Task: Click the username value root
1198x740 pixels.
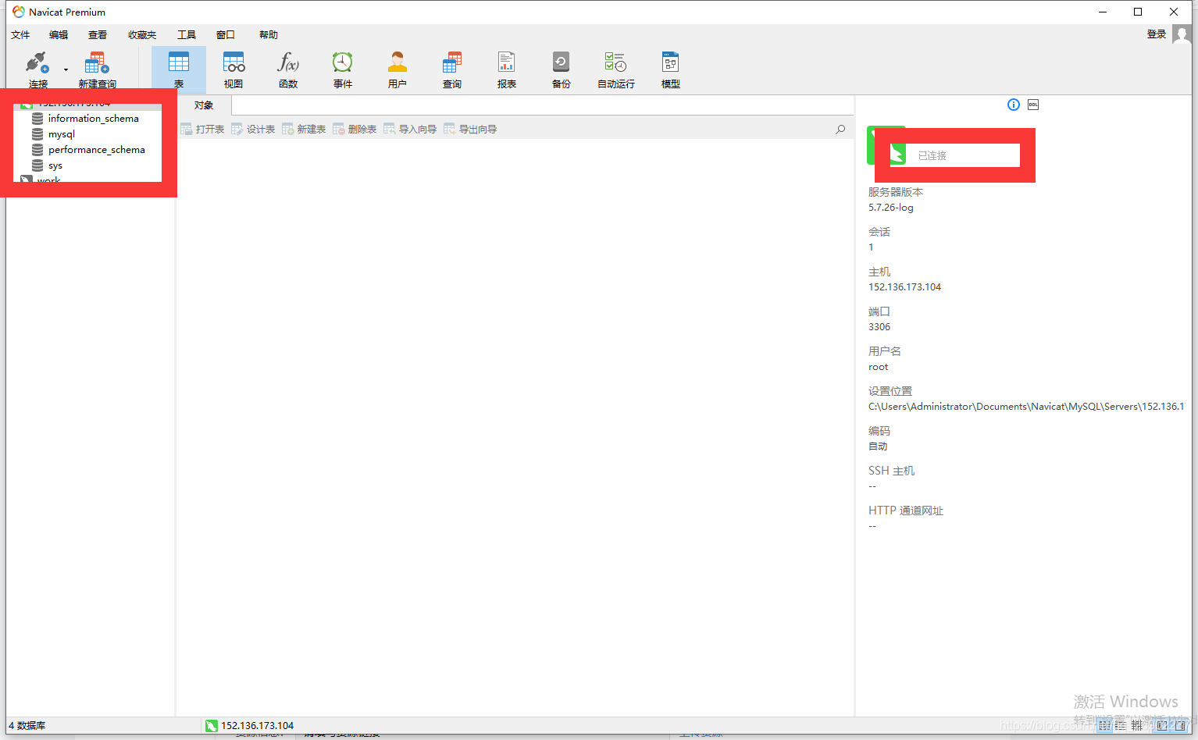Action: pos(879,367)
